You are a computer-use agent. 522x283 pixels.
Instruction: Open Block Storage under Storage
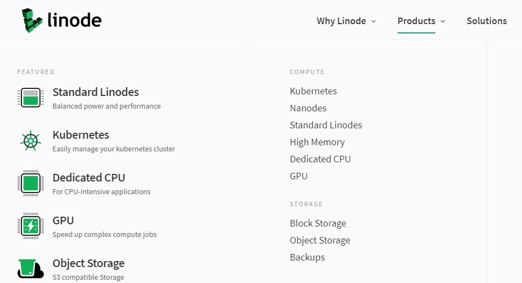318,223
